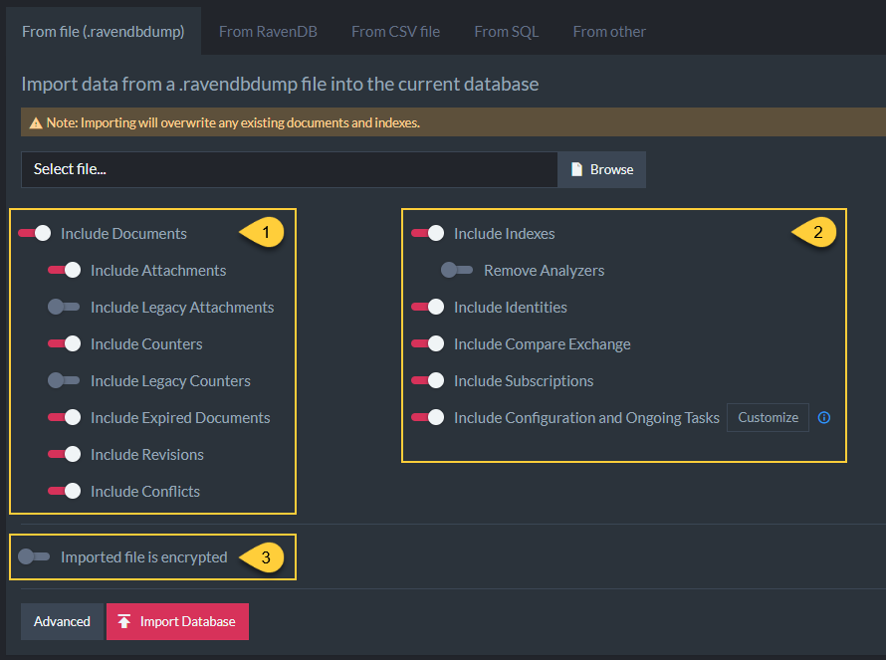Screen dimensions: 886x660
Task: Toggle Include Attachments switch
Action: 65,270
